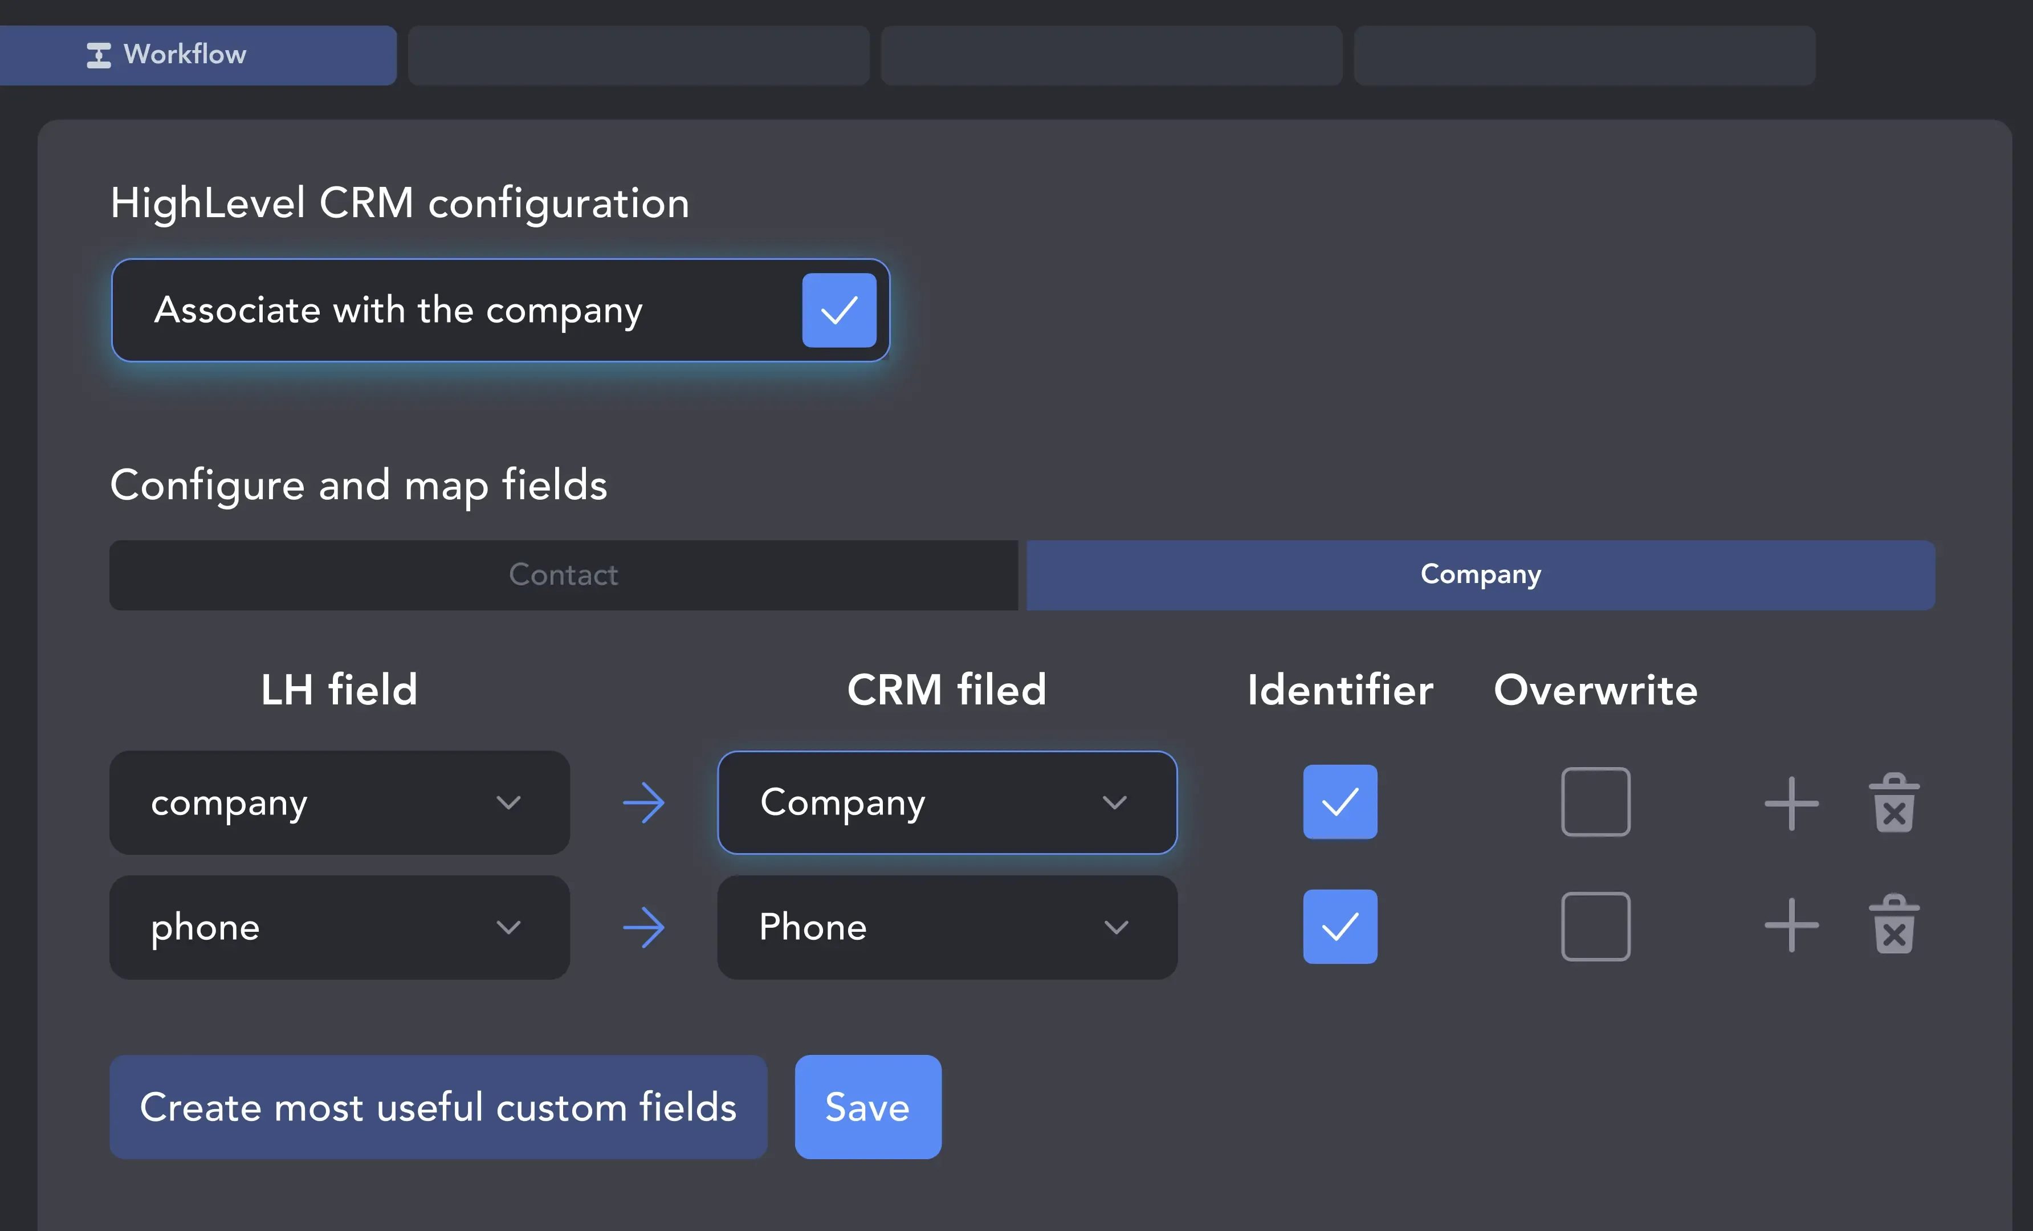The height and width of the screenshot is (1231, 2033).
Task: Save the CRM configuration
Action: pos(868,1106)
